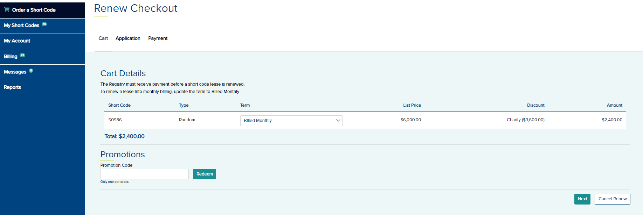Screen dimensions: 643x215
Task: Open the My Account section
Action: click(17, 41)
